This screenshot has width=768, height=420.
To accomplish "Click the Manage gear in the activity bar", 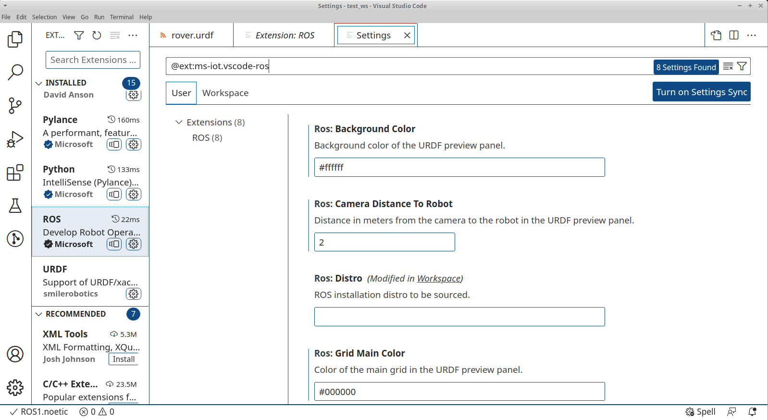I will tap(15, 387).
